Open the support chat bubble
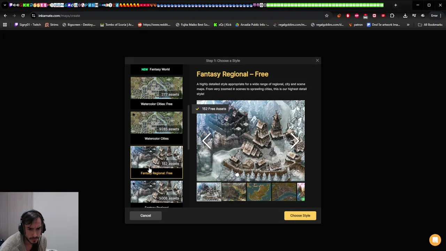This screenshot has width=446, height=251. tap(435, 240)
